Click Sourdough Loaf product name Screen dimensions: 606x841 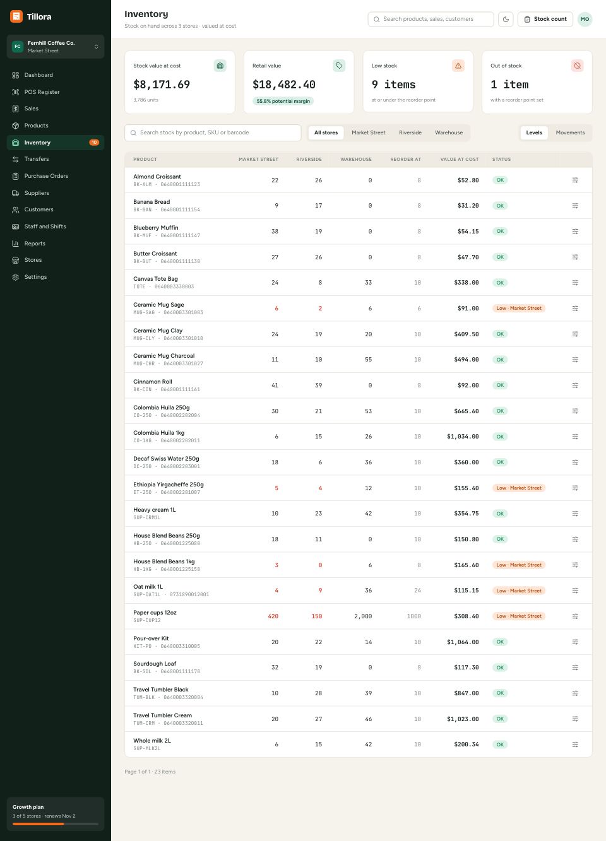click(155, 664)
